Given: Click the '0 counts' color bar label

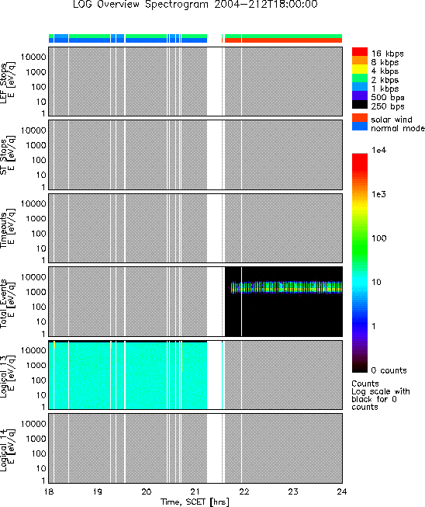Looking at the screenshot, I should (x=389, y=370).
